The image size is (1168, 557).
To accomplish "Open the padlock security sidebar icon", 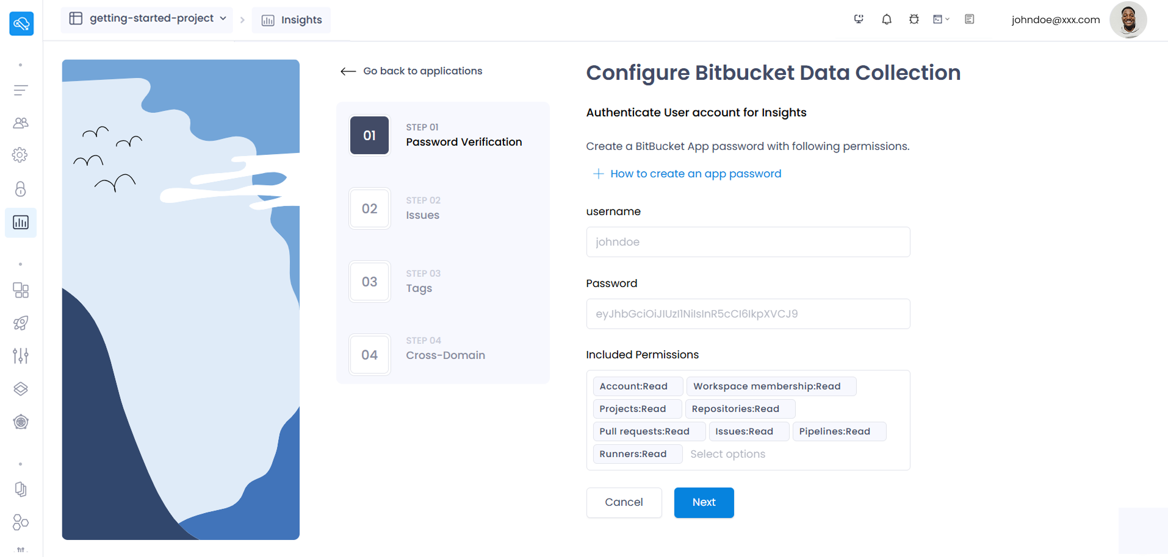I will pyautogui.click(x=21, y=189).
